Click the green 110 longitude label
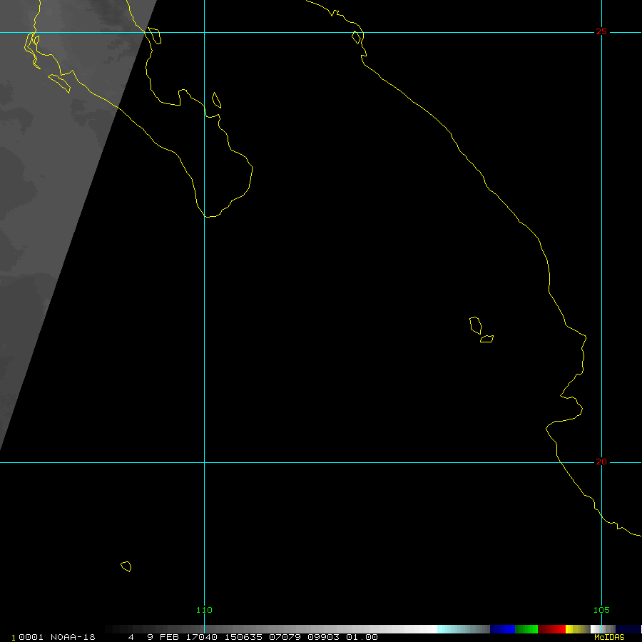642x642 pixels. coord(204,610)
